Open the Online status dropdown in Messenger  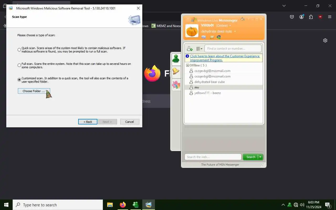[x=230, y=26]
